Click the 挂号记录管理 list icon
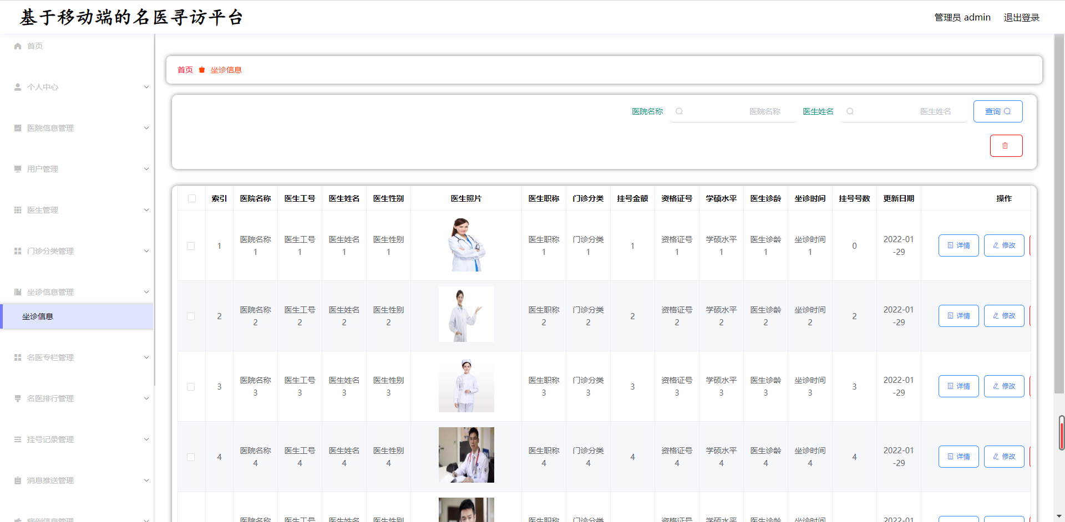The width and height of the screenshot is (1065, 522). 18,439
